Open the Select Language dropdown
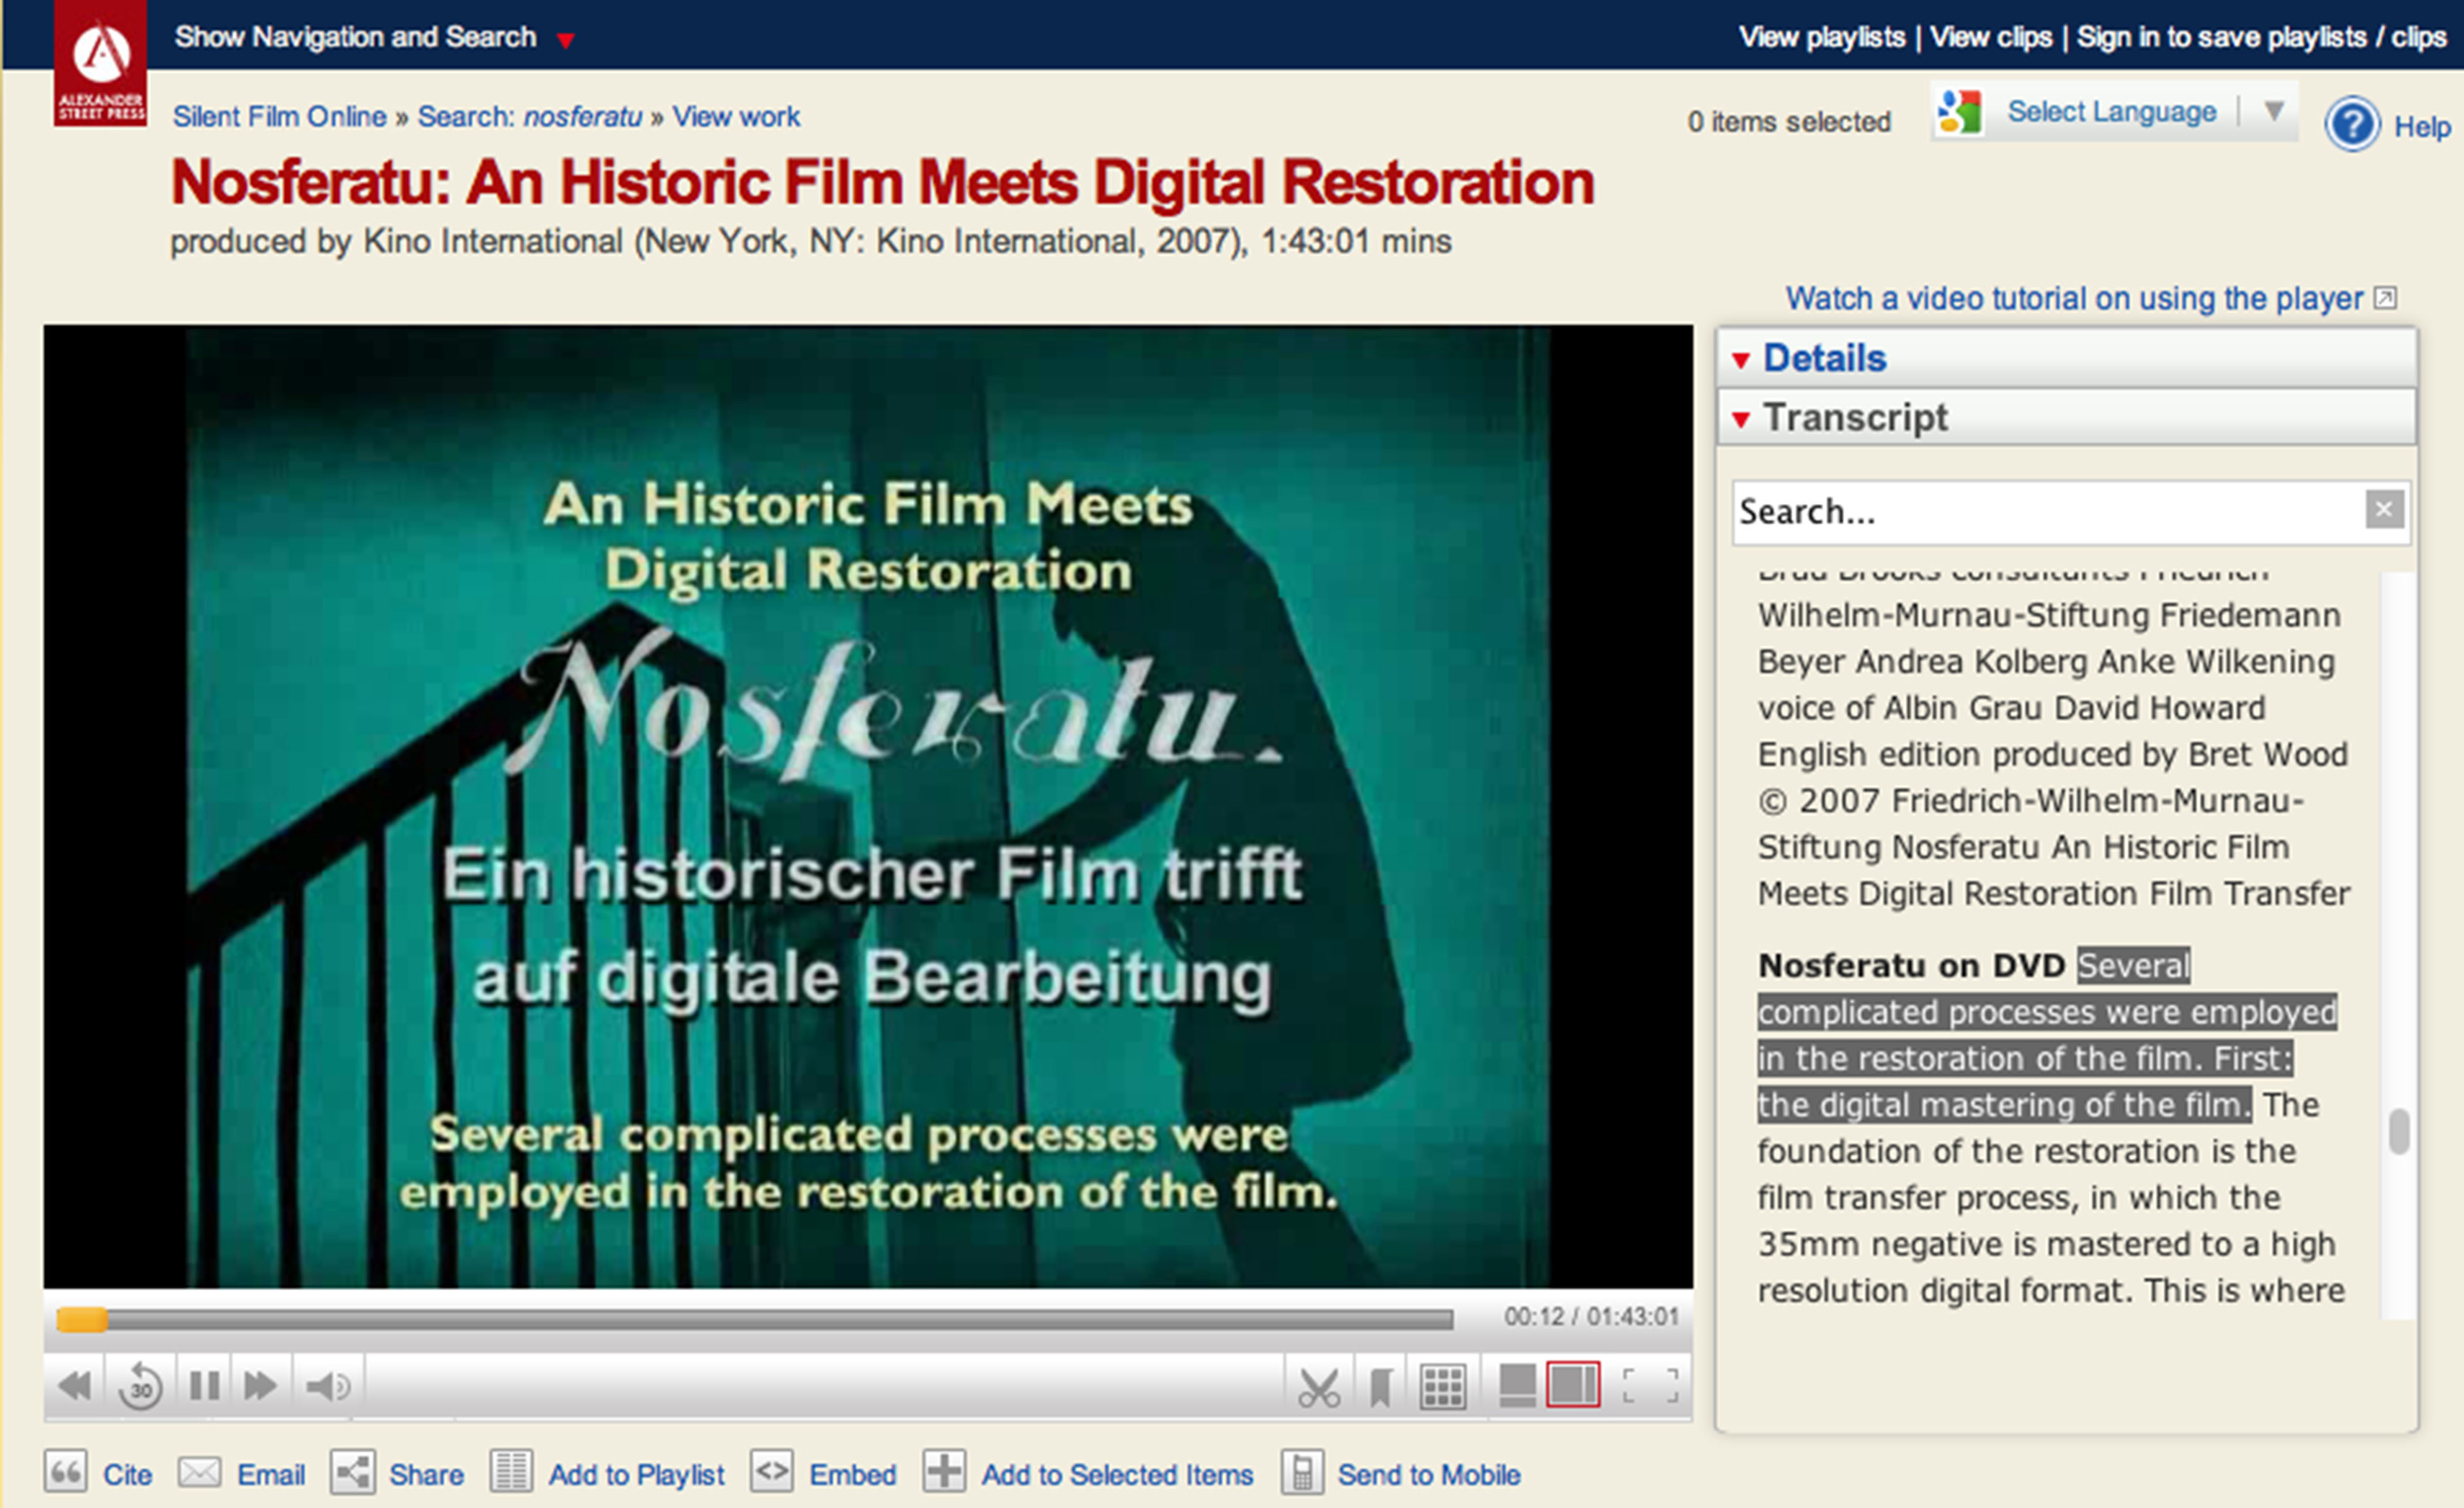Screen dimensions: 2464x1508 [x=2112, y=112]
